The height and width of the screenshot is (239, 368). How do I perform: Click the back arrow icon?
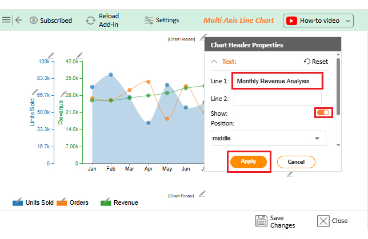pyautogui.click(x=19, y=20)
